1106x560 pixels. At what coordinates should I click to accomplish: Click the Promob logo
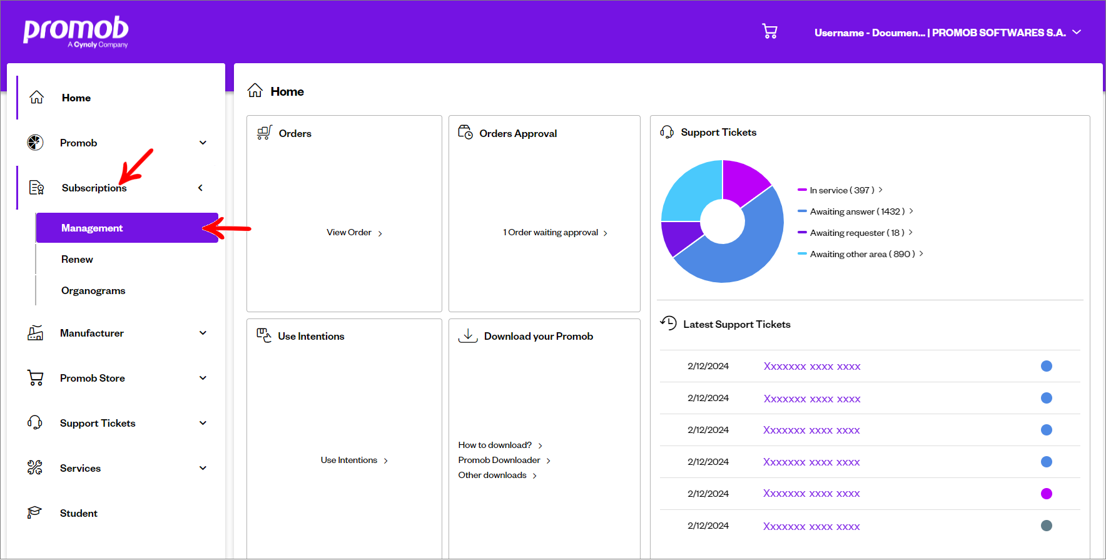pyautogui.click(x=76, y=31)
